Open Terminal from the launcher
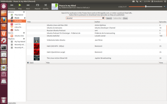The width and height of the screenshot is (167, 104). coord(4,47)
